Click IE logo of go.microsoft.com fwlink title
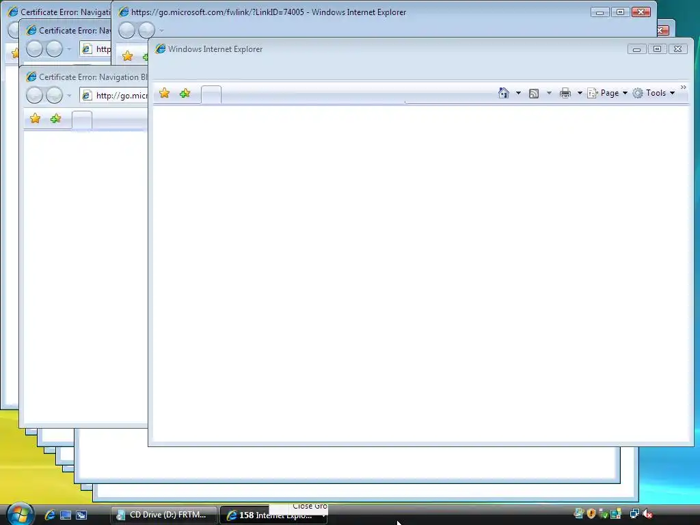This screenshot has width=700, height=525. tap(124, 12)
